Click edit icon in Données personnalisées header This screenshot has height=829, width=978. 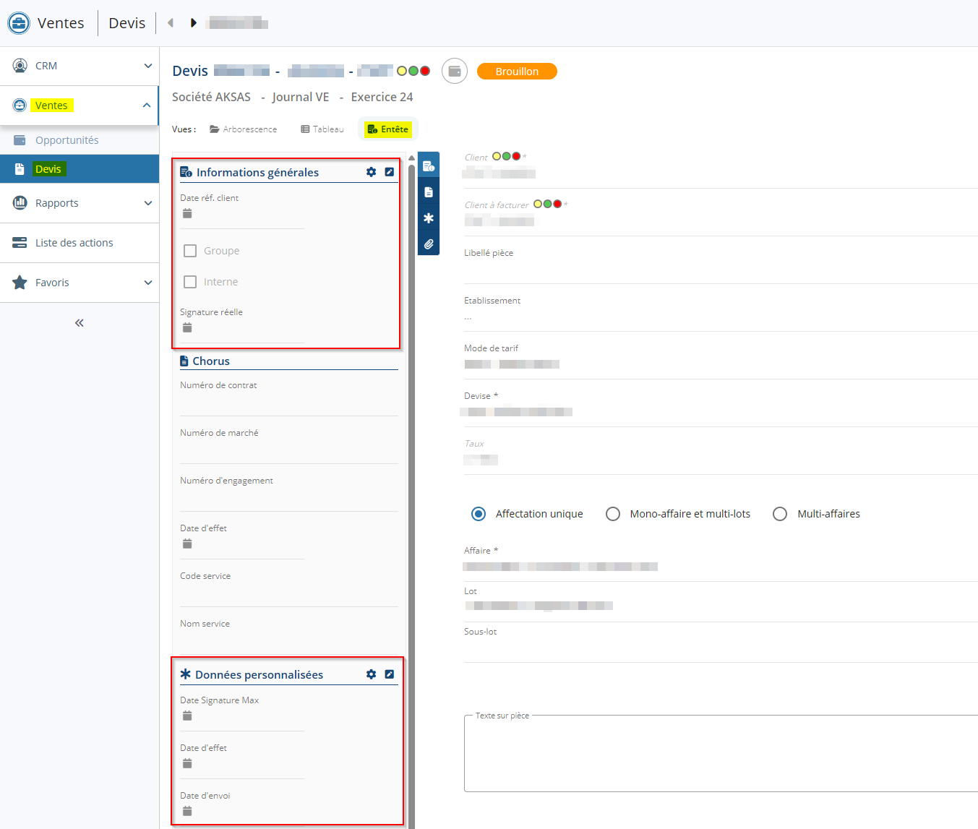tap(390, 674)
